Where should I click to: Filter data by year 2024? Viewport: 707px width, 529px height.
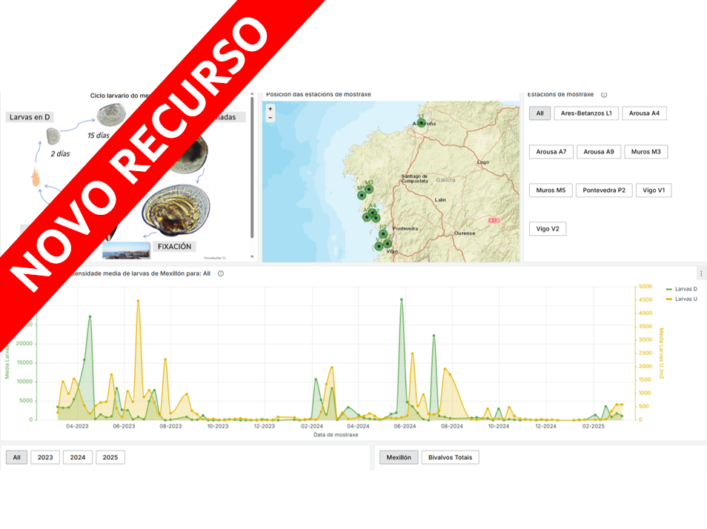[78, 458]
